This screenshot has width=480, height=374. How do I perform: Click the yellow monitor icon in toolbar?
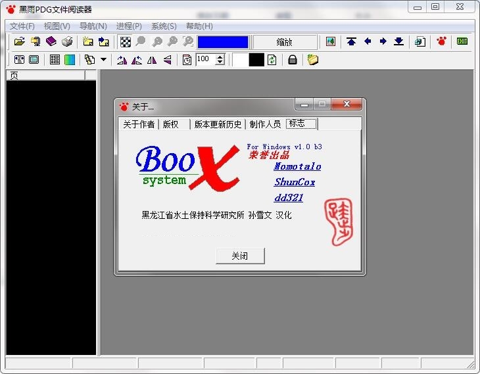coord(36,41)
